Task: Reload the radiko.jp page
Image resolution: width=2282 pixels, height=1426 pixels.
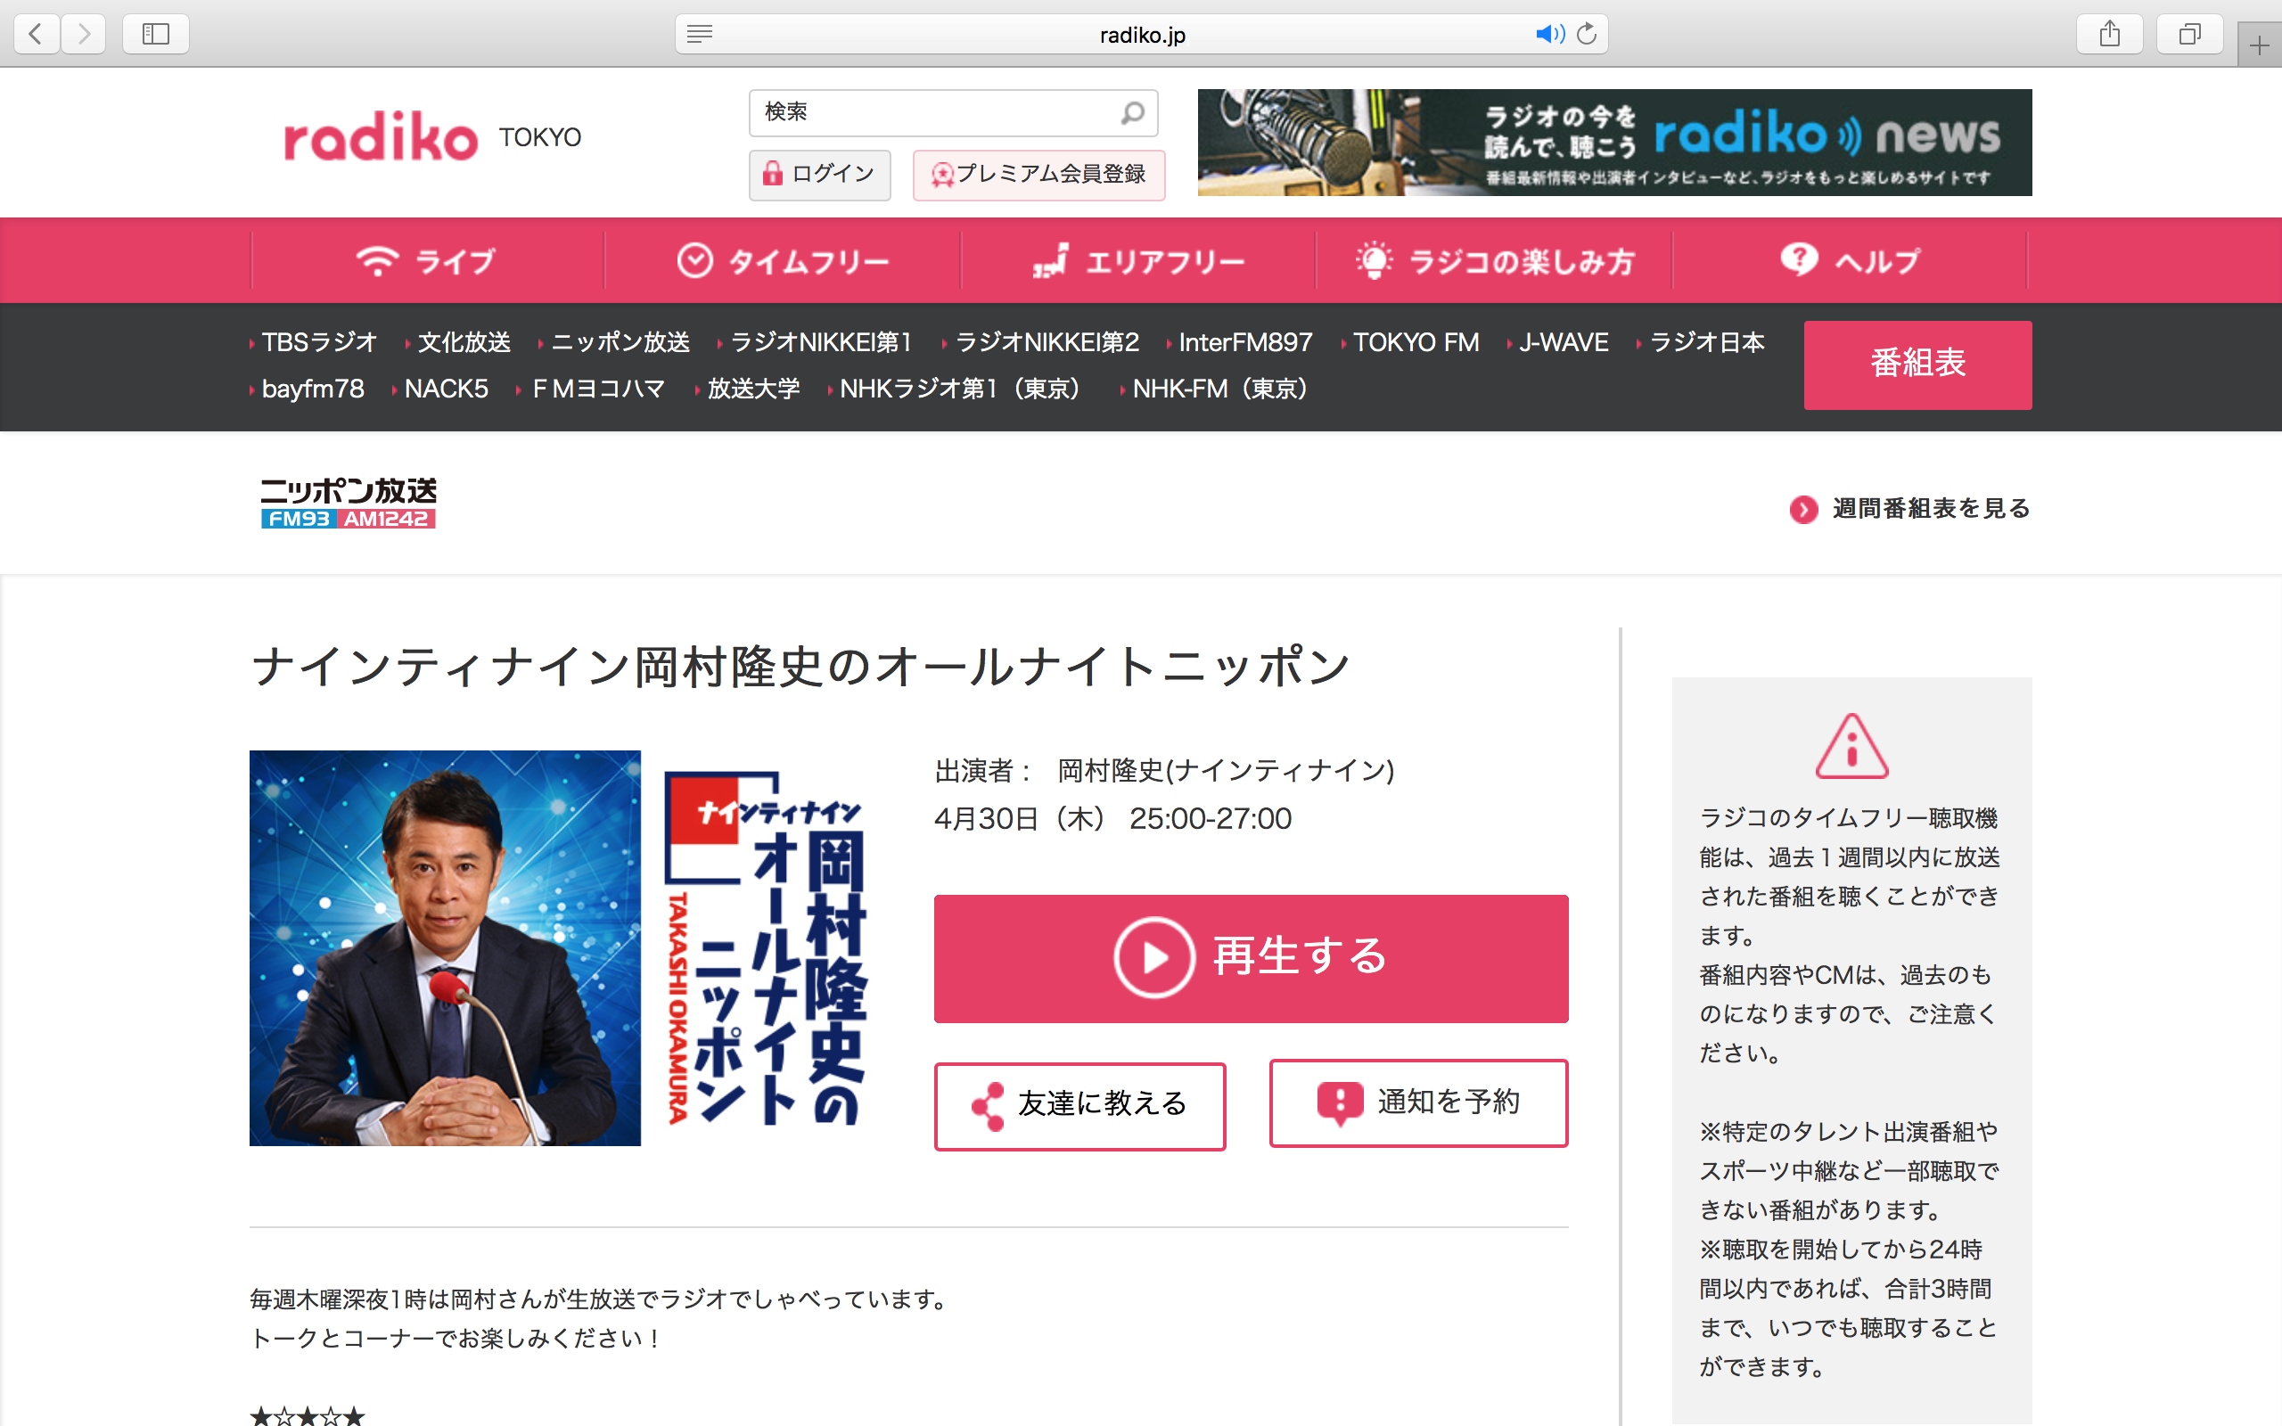Action: tap(1587, 34)
